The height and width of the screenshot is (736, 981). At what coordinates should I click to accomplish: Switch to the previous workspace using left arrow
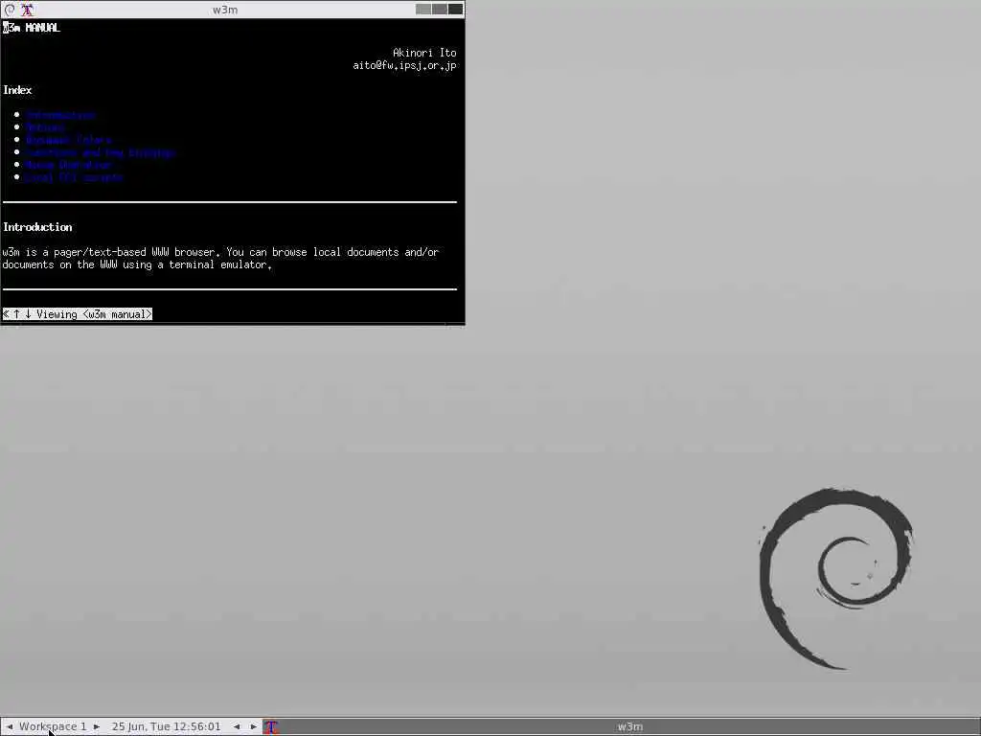tap(10, 726)
